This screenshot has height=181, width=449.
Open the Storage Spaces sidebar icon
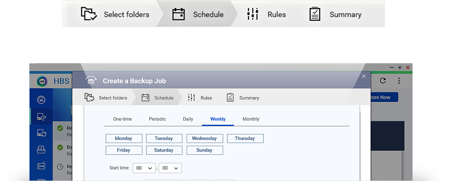41,166
